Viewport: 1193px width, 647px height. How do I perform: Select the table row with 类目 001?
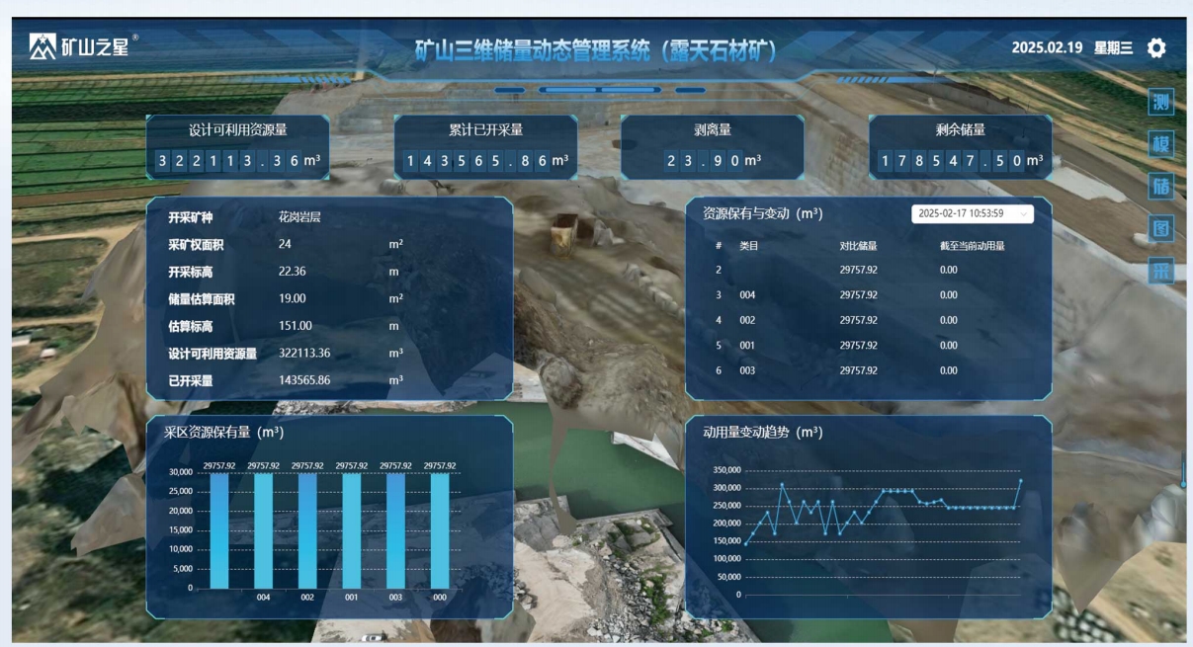point(868,346)
